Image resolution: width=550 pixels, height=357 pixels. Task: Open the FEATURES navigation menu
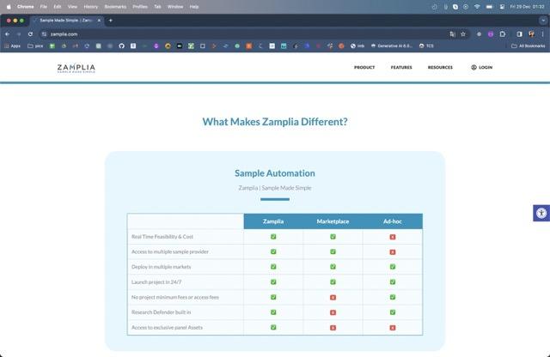point(401,67)
